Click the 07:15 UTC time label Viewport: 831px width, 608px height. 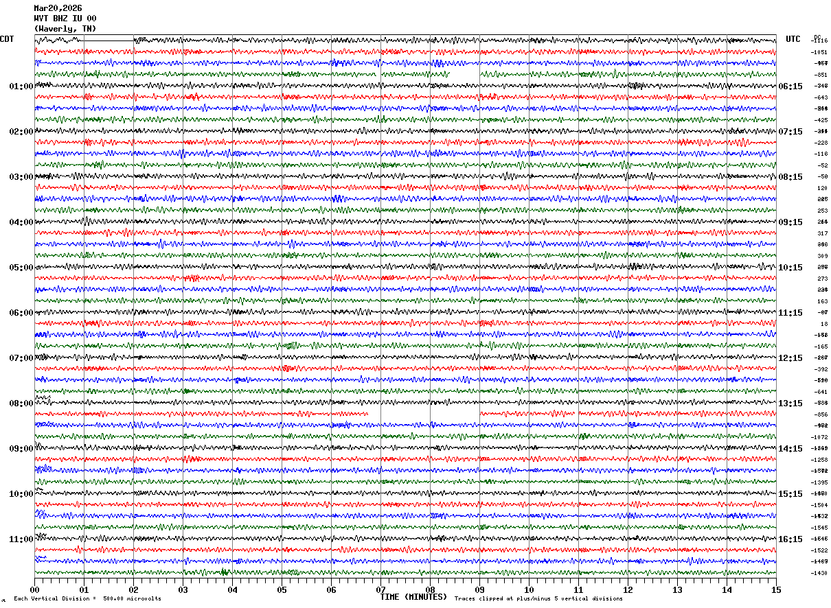pos(790,132)
